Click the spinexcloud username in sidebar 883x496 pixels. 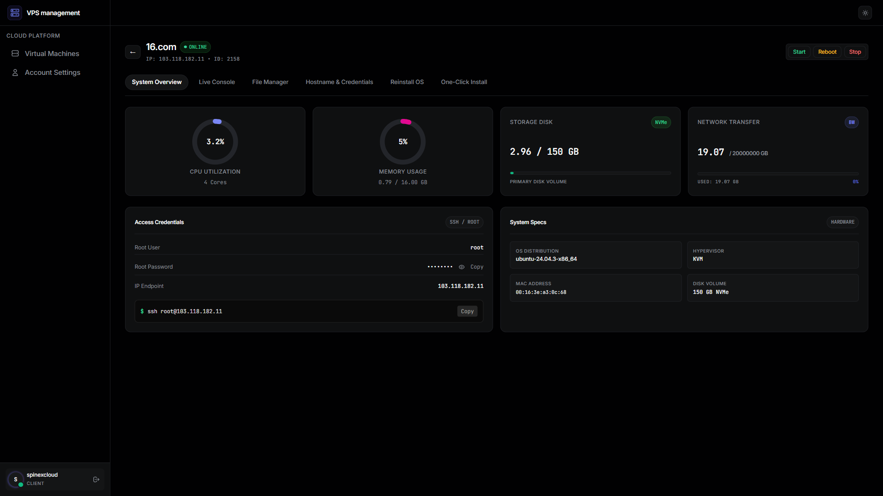tap(42, 475)
